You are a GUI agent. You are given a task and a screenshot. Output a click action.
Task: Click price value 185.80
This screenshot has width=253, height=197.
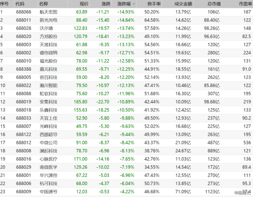(x=81, y=102)
